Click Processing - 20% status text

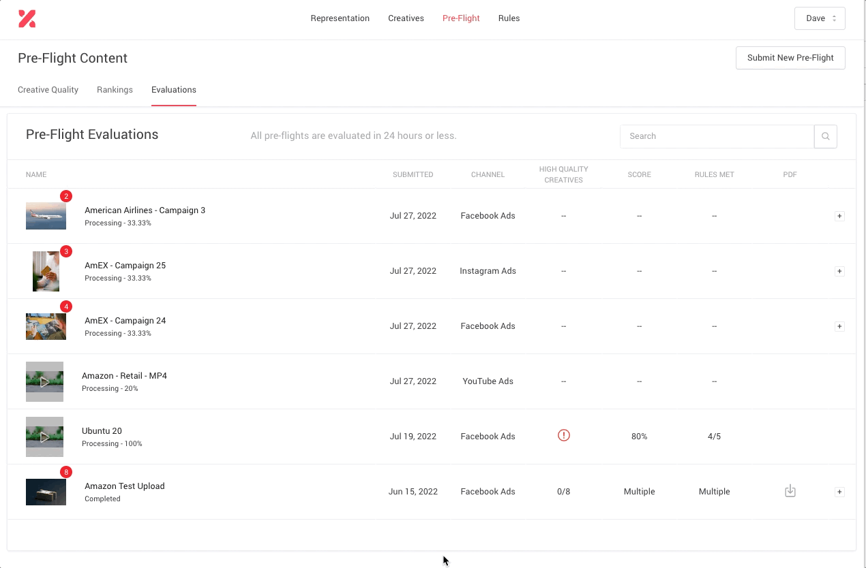[110, 389]
